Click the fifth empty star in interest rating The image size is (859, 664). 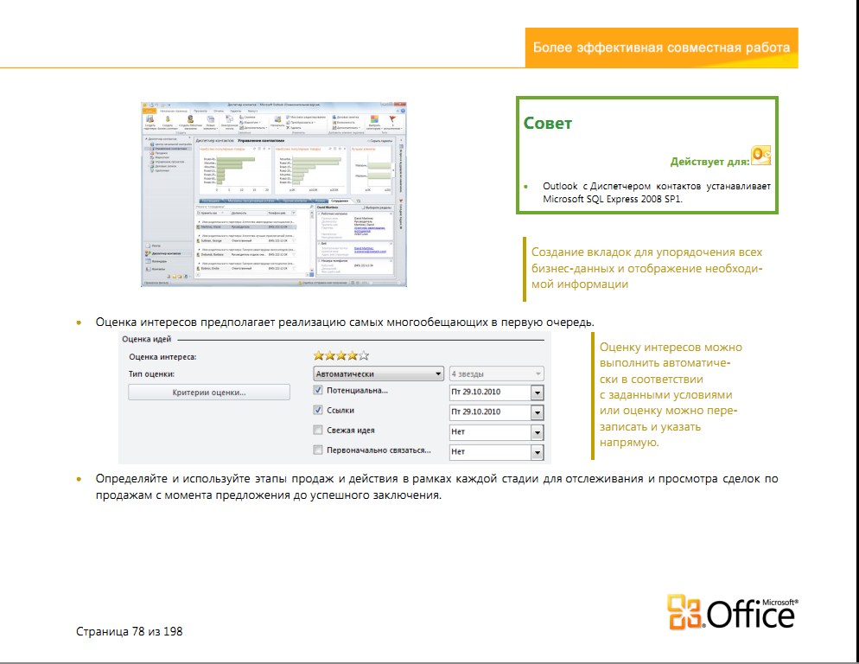click(x=364, y=356)
